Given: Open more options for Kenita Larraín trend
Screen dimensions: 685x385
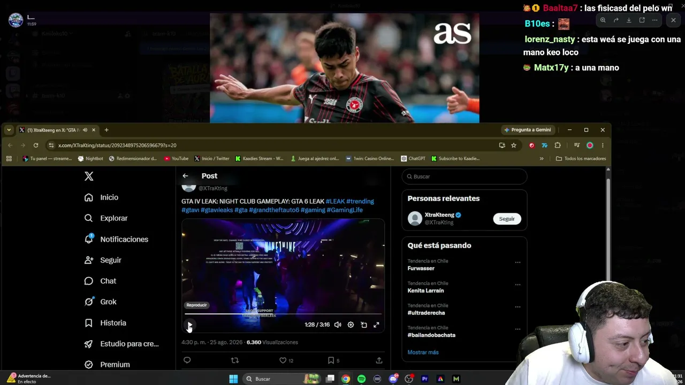Looking at the screenshot, I should 517,284.
